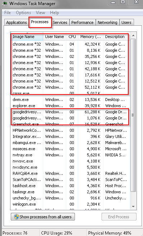Click the Desktop ... description cell

pyautogui.click(x=115, y=100)
